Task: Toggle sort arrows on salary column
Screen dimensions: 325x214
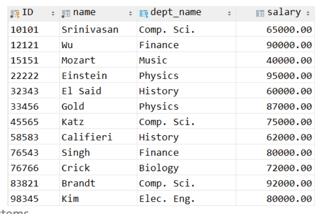Action: (x=308, y=14)
